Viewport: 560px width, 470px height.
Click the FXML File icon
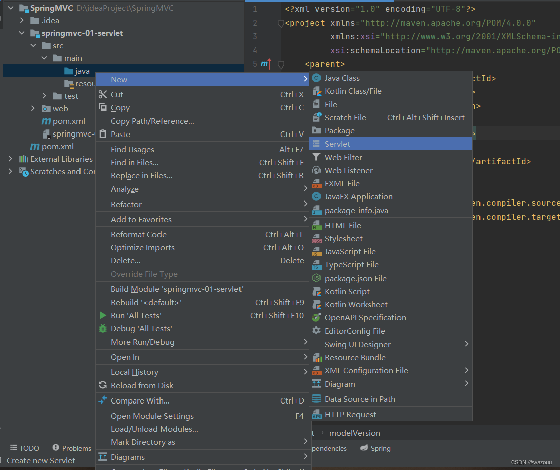(316, 183)
